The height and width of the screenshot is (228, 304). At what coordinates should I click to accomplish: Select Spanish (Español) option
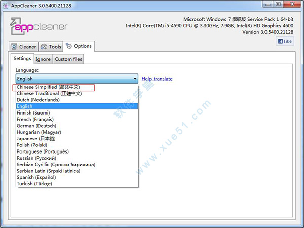pos(36,177)
